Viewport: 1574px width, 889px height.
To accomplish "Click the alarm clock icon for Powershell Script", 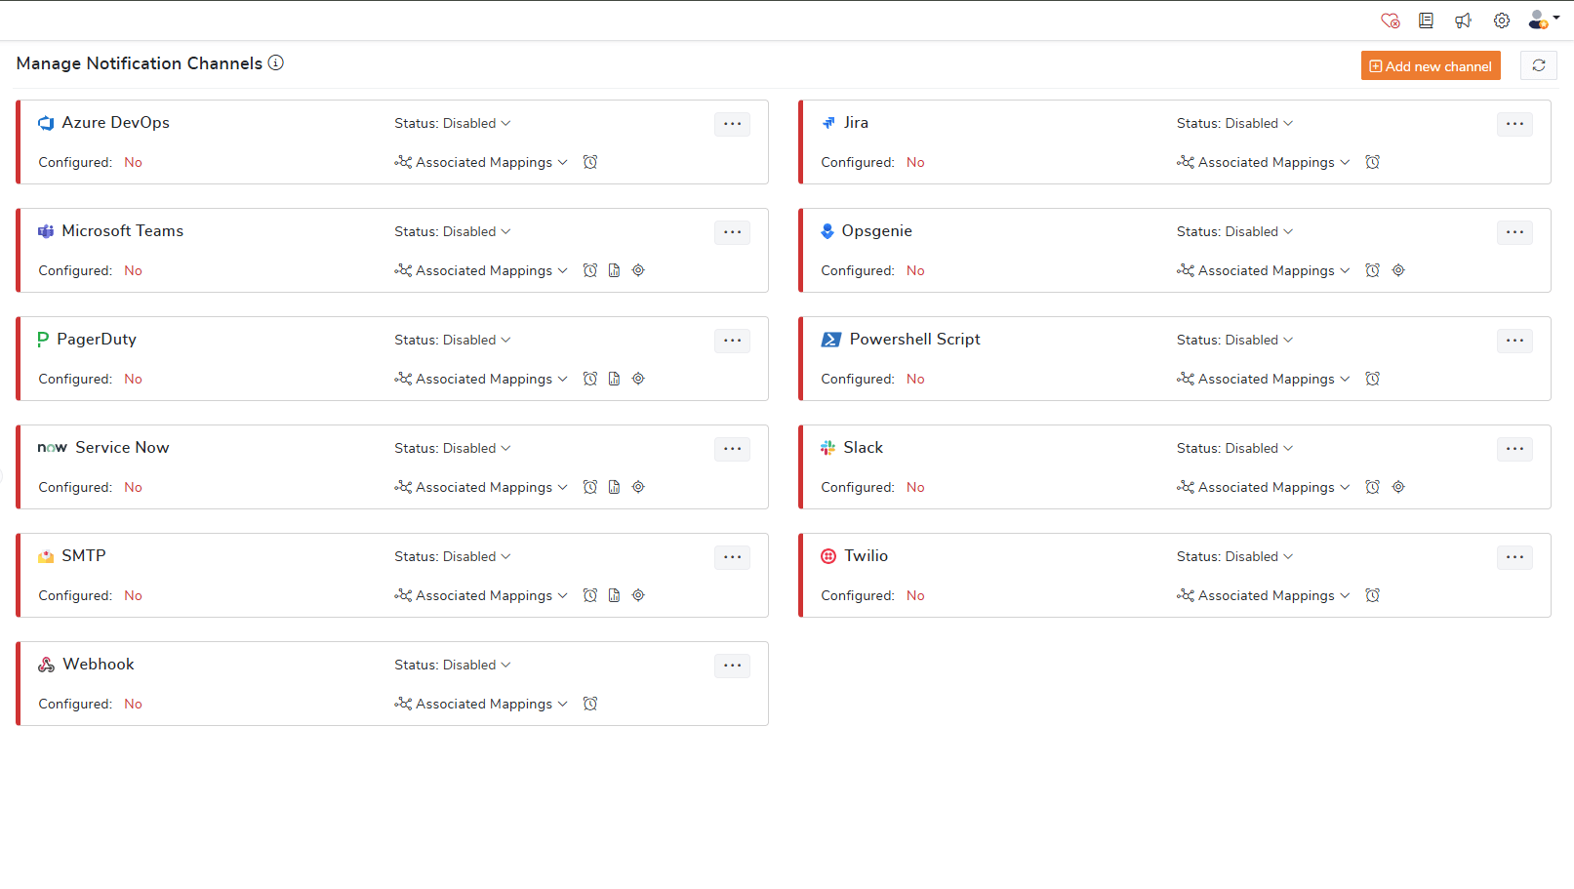I will point(1373,379).
